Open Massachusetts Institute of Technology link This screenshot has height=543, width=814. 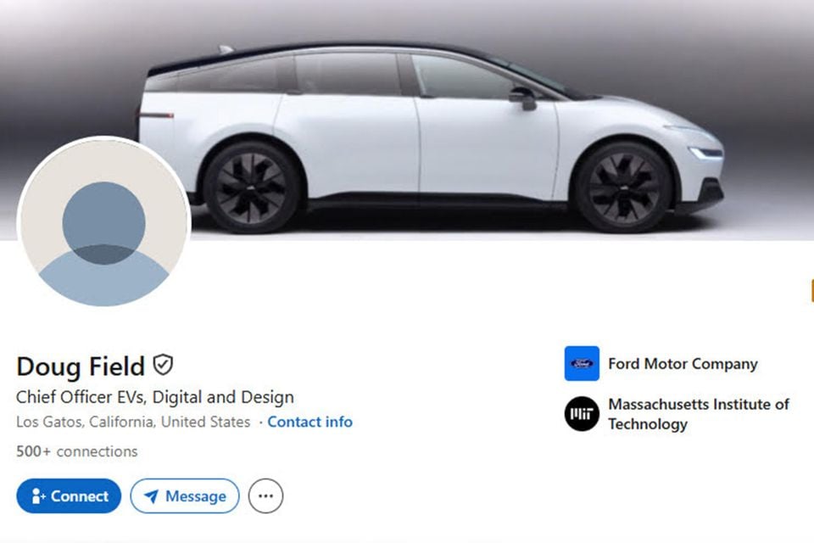point(699,414)
